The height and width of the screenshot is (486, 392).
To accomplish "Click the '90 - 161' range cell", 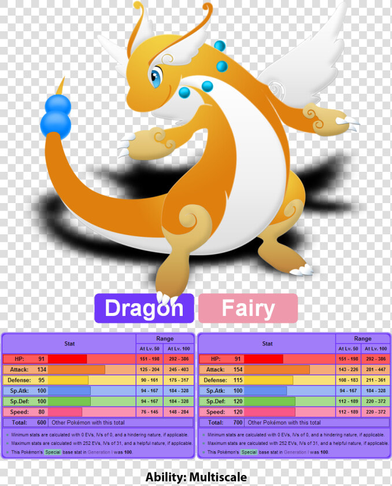I will click(150, 380).
